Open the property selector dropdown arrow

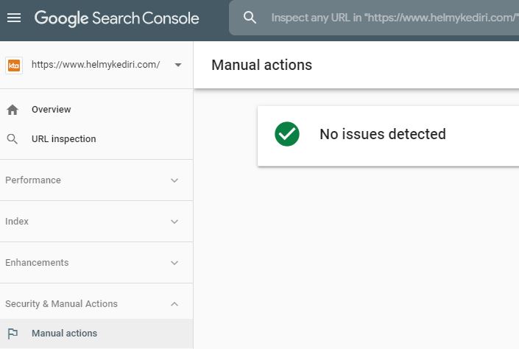point(178,65)
